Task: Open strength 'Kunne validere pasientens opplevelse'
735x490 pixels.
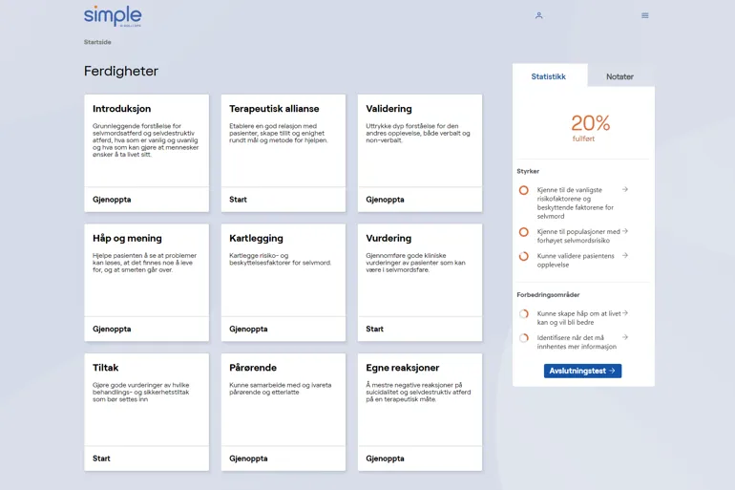Action: click(x=576, y=260)
